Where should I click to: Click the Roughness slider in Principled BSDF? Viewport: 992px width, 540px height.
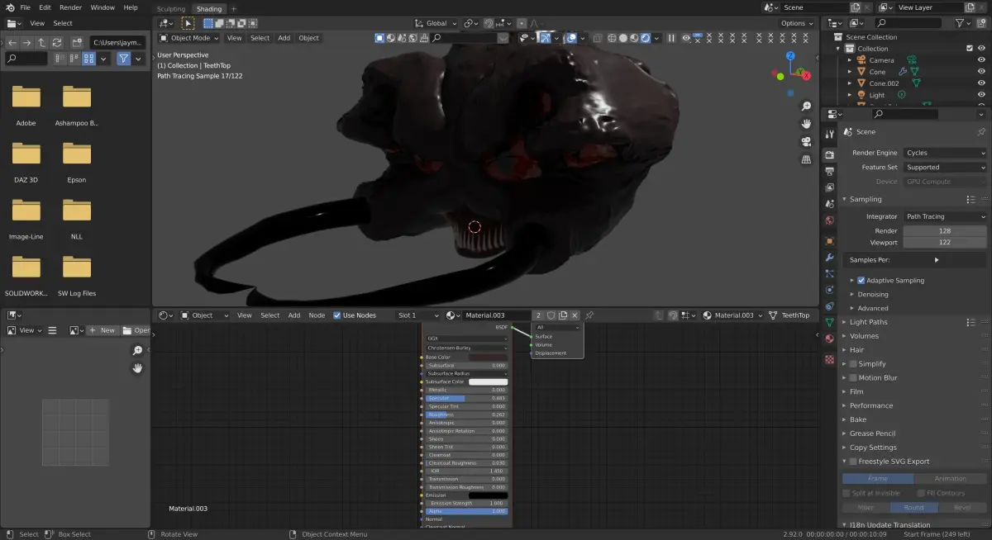click(467, 414)
